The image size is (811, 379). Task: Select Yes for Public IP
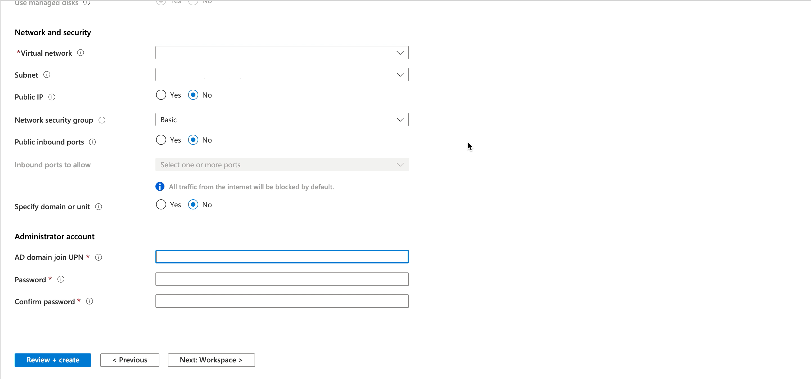pos(161,95)
